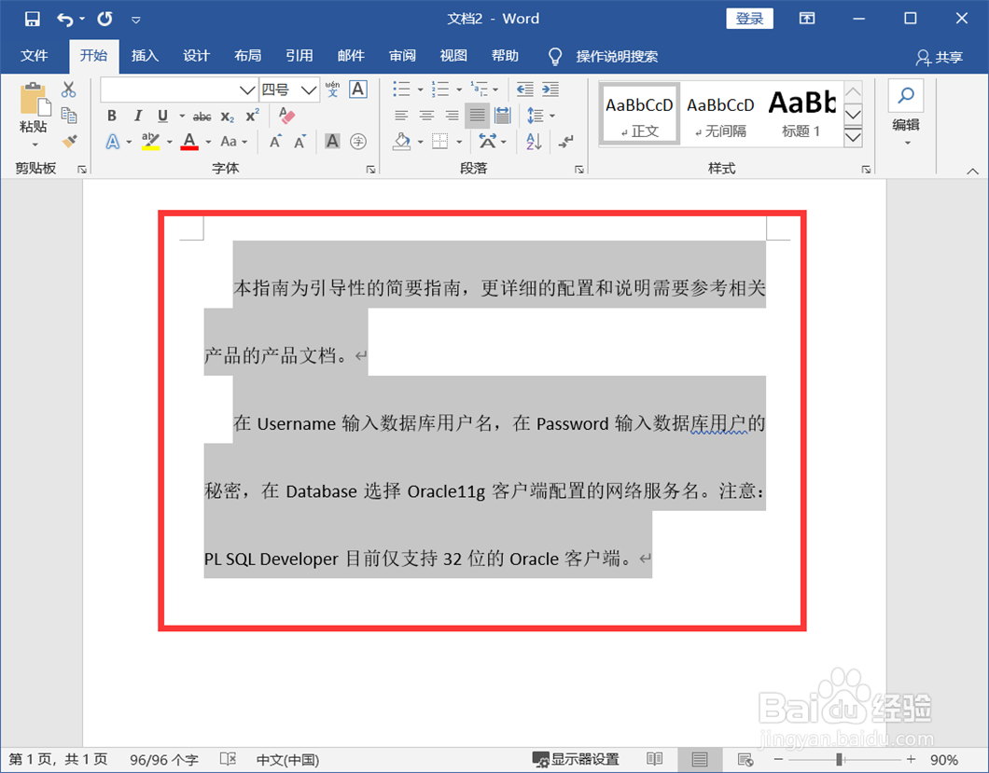This screenshot has width=989, height=773.
Task: Open font color dropdown arrow
Action: [208, 143]
